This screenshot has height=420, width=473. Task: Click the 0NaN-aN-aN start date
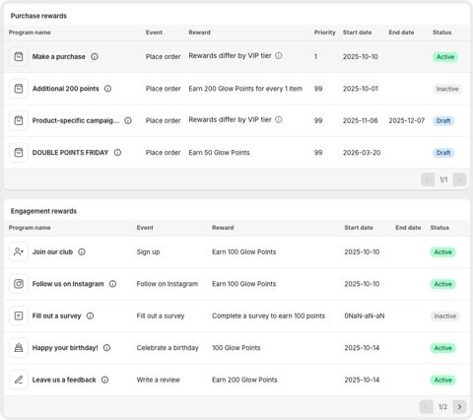[x=365, y=315]
